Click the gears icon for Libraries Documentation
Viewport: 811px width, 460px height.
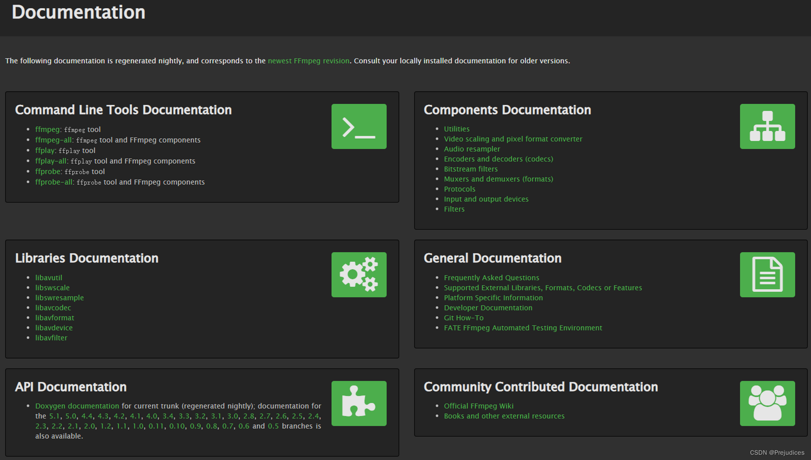(x=359, y=275)
